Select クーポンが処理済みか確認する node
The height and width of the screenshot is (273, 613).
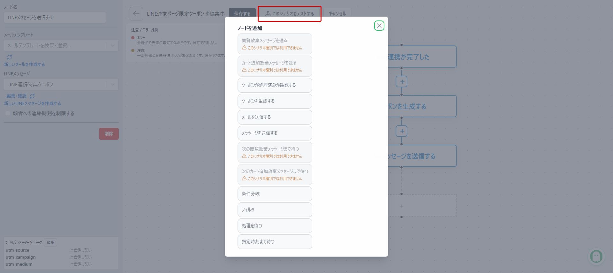pyautogui.click(x=275, y=85)
